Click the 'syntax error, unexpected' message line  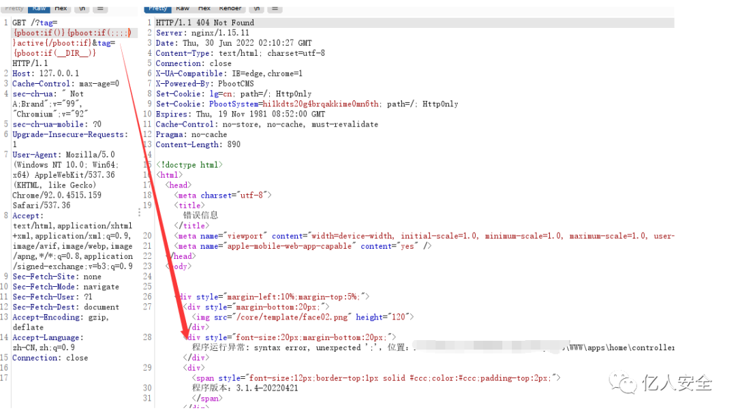click(433, 348)
